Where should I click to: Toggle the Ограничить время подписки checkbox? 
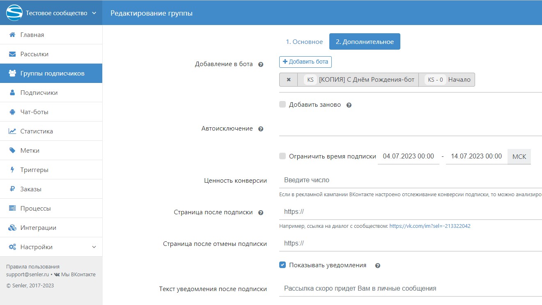click(x=282, y=156)
